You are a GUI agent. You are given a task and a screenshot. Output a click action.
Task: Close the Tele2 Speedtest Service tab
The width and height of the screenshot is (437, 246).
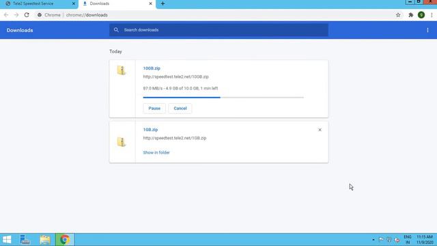(74, 3)
